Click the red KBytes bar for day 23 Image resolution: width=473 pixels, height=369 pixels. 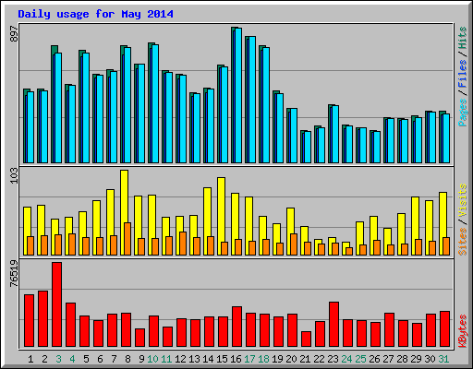(x=334, y=324)
